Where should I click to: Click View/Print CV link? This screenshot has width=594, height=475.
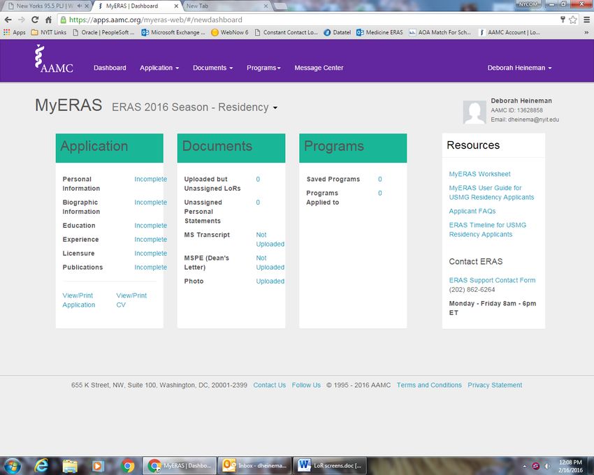[x=131, y=300]
